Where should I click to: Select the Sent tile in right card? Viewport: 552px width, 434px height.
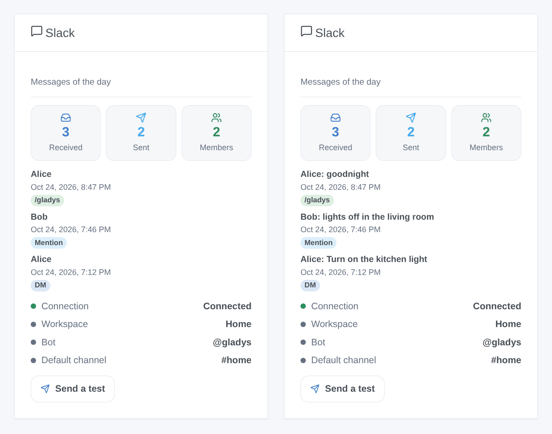pos(411,133)
